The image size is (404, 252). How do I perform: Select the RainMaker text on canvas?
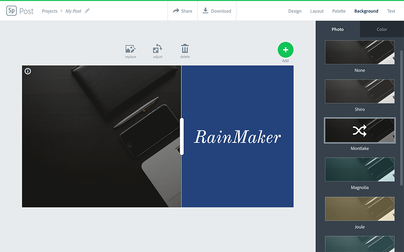237,137
